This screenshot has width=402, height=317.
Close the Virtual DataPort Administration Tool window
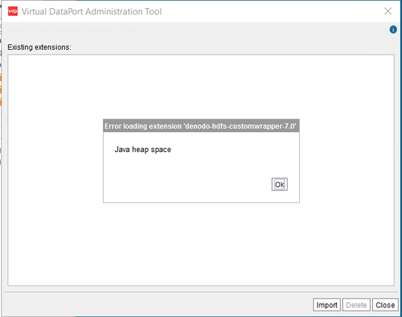388,11
